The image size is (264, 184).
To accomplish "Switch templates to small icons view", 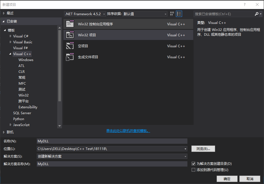I will tap(172, 14).
